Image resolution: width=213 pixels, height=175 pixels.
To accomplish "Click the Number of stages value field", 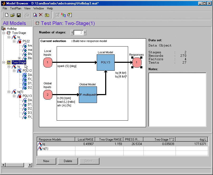I will coord(79,33).
